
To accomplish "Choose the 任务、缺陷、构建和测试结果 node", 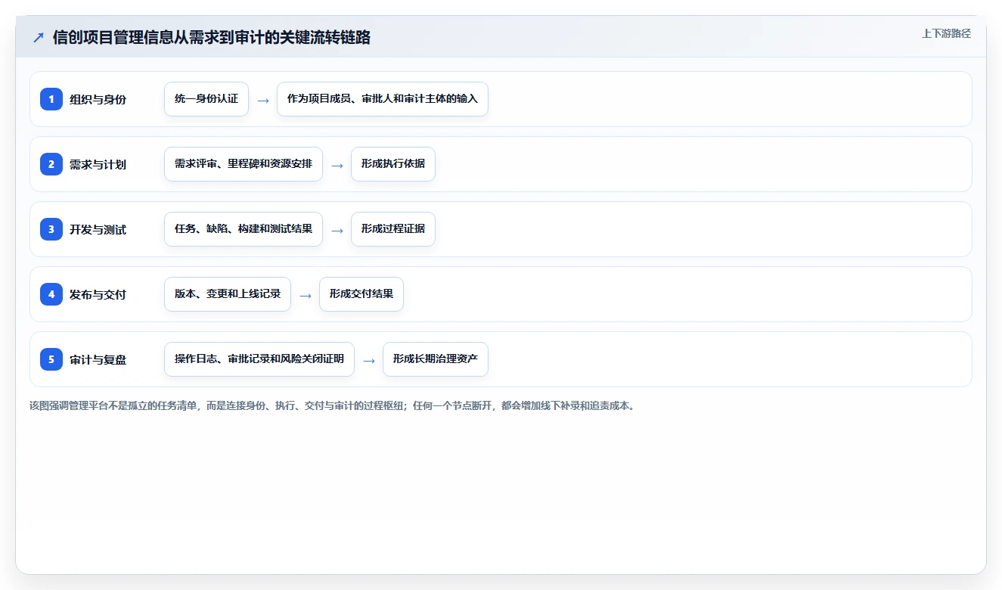I will (244, 229).
